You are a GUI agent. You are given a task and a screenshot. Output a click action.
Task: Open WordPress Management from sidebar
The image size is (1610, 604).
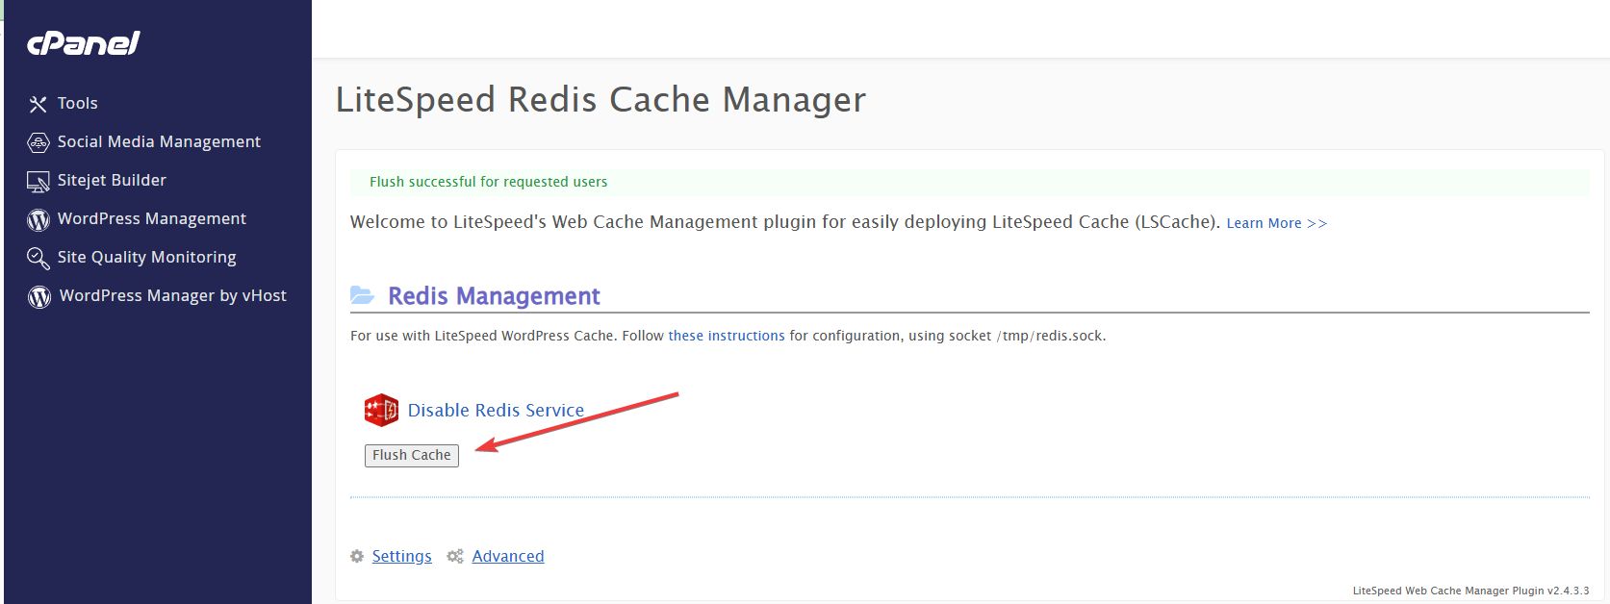pyautogui.click(x=152, y=218)
